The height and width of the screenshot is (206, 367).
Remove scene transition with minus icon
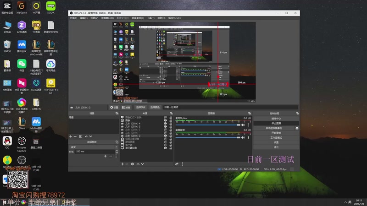pos(111,156)
